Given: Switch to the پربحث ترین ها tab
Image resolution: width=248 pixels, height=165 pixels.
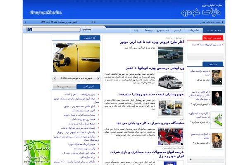Looking at the screenshot, I should pos(64,87).
